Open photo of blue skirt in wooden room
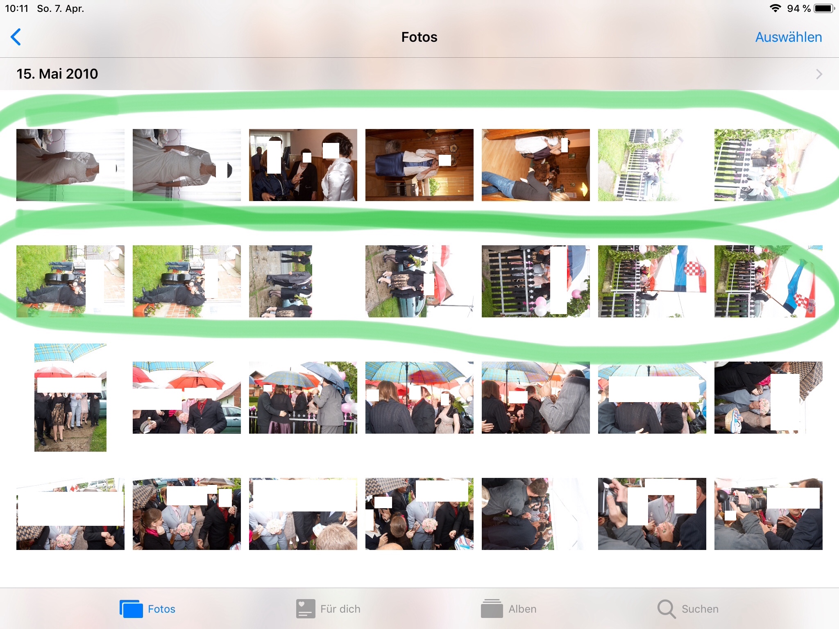Screen dimensions: 839x629 (x=419, y=165)
